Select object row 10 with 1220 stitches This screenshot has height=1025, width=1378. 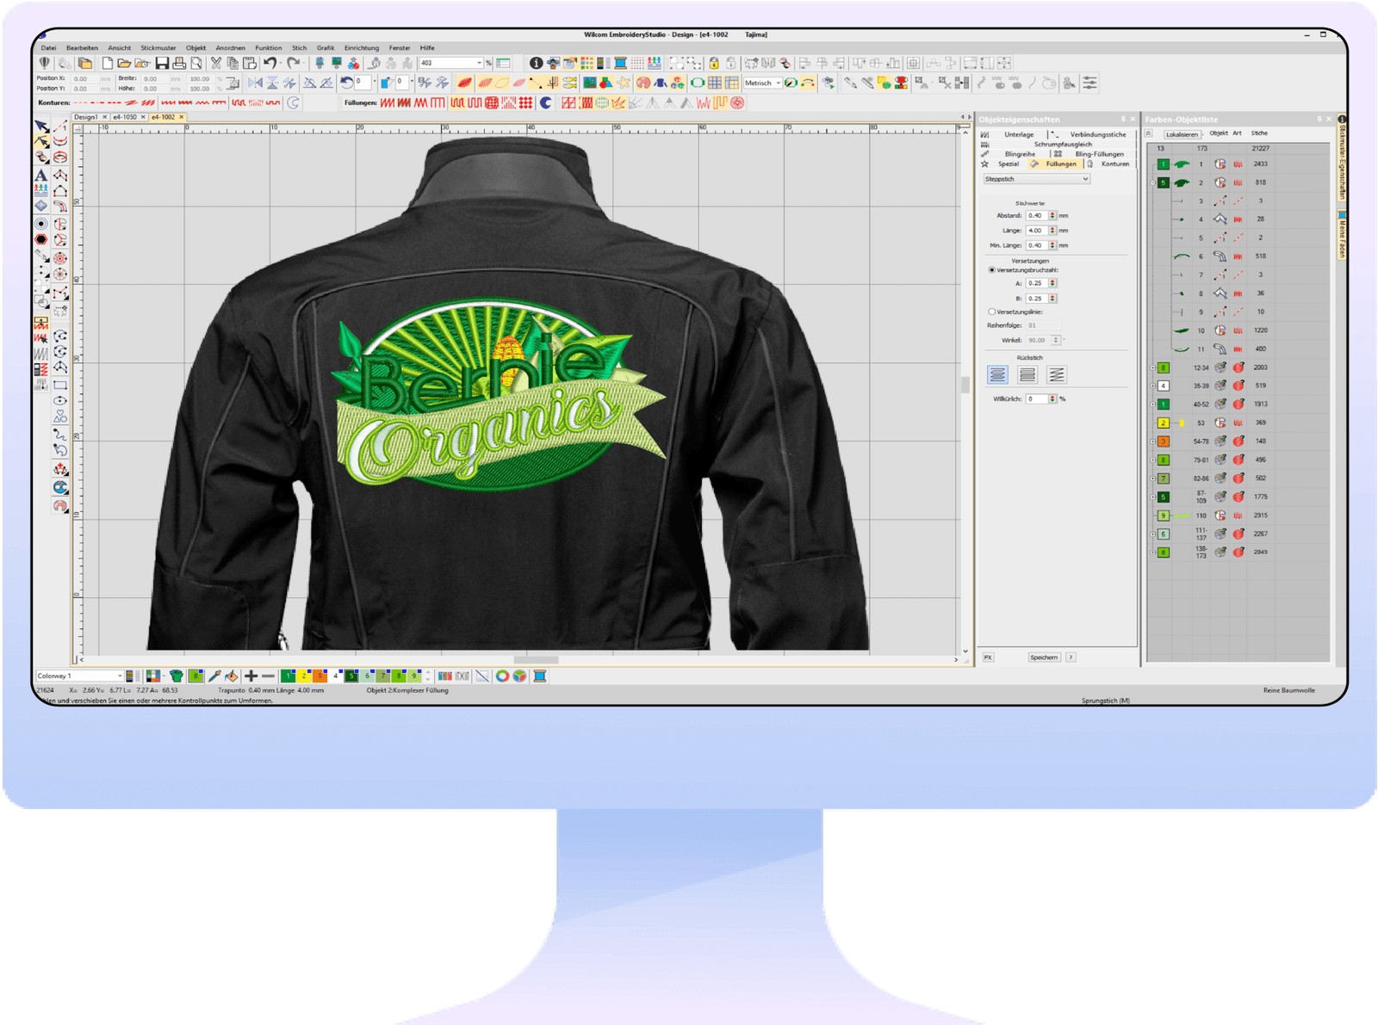[1240, 330]
